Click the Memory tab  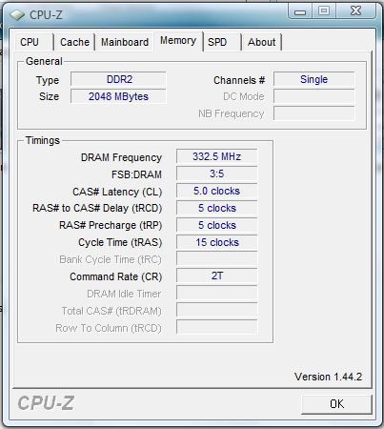pos(178,41)
